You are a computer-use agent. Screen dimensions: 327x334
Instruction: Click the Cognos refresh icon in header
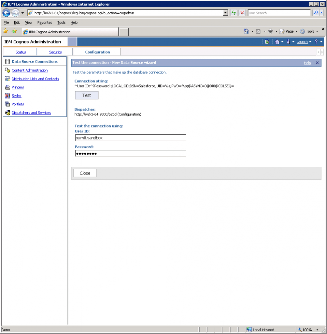point(267,42)
